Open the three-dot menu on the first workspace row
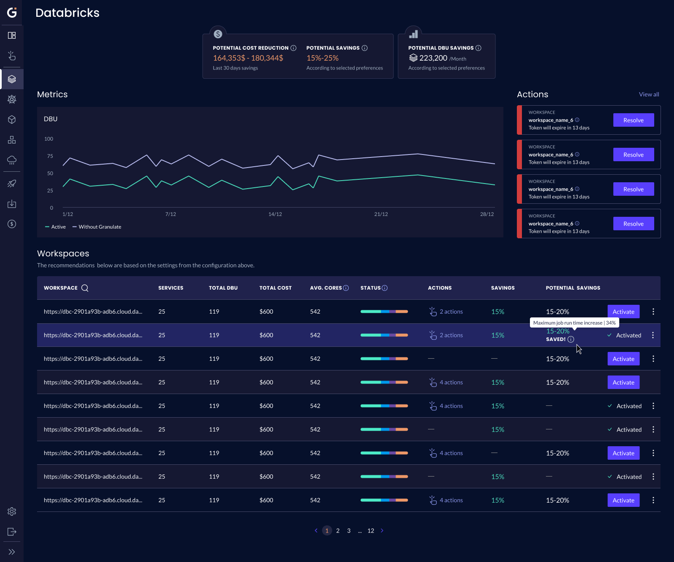Screen dimensions: 674x562 [653, 312]
